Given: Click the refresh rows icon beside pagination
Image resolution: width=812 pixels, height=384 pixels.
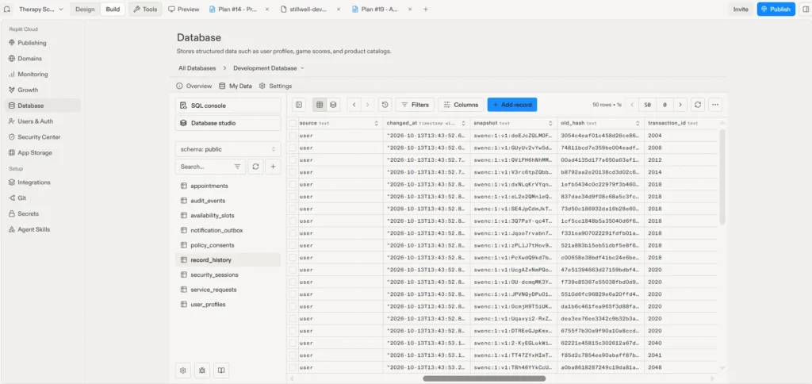Looking at the screenshot, I should point(698,105).
